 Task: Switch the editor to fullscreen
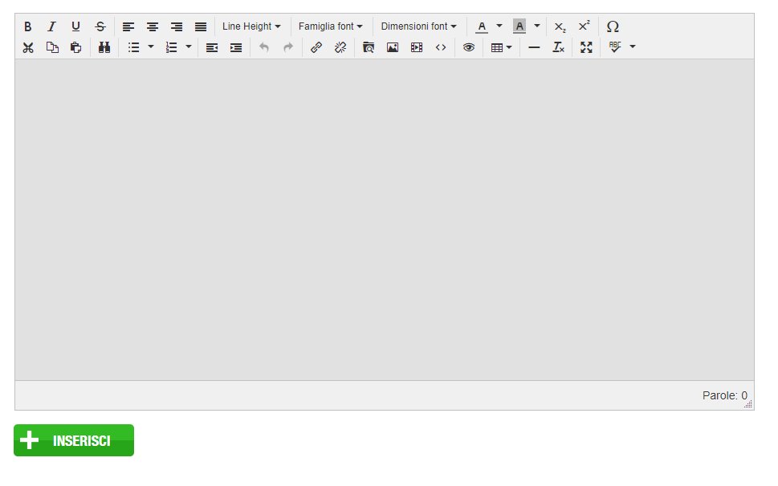point(586,47)
